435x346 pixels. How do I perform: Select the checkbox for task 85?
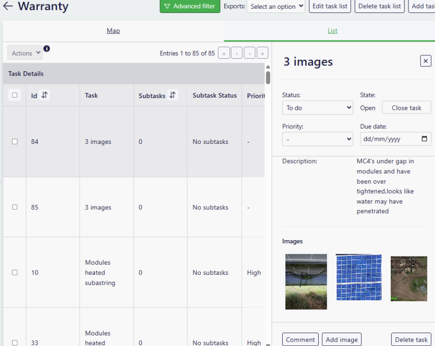(x=14, y=207)
